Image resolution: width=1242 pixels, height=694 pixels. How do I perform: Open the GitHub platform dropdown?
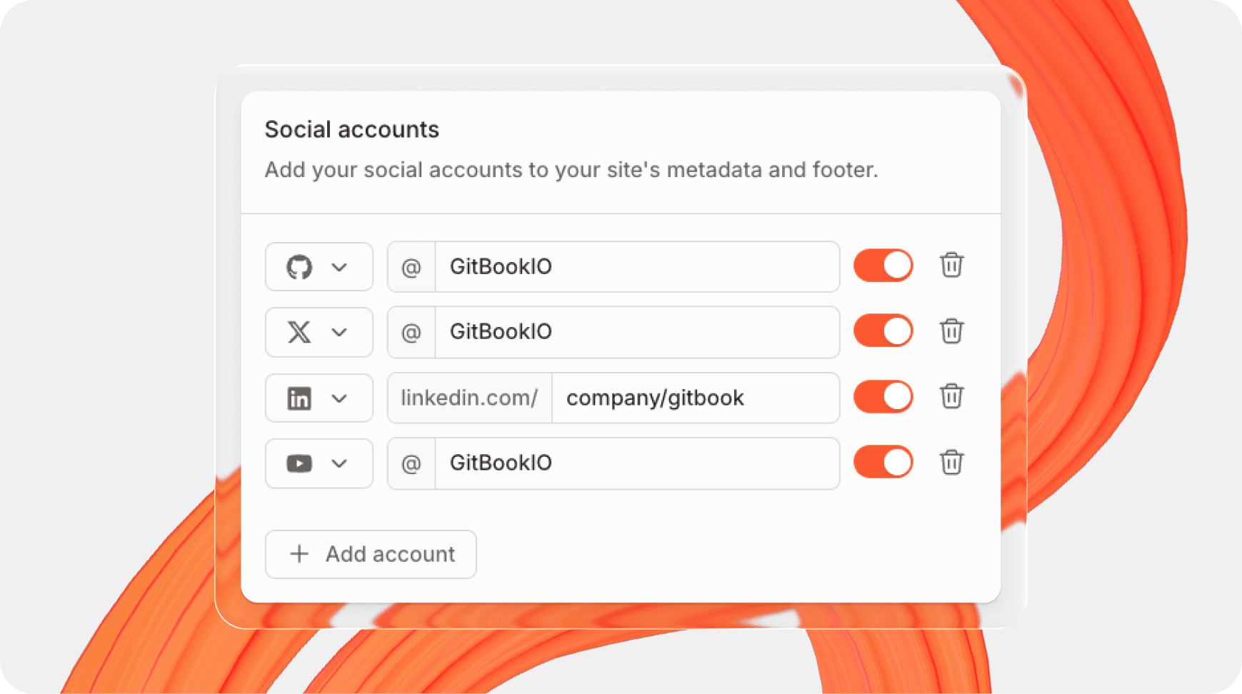click(x=341, y=267)
